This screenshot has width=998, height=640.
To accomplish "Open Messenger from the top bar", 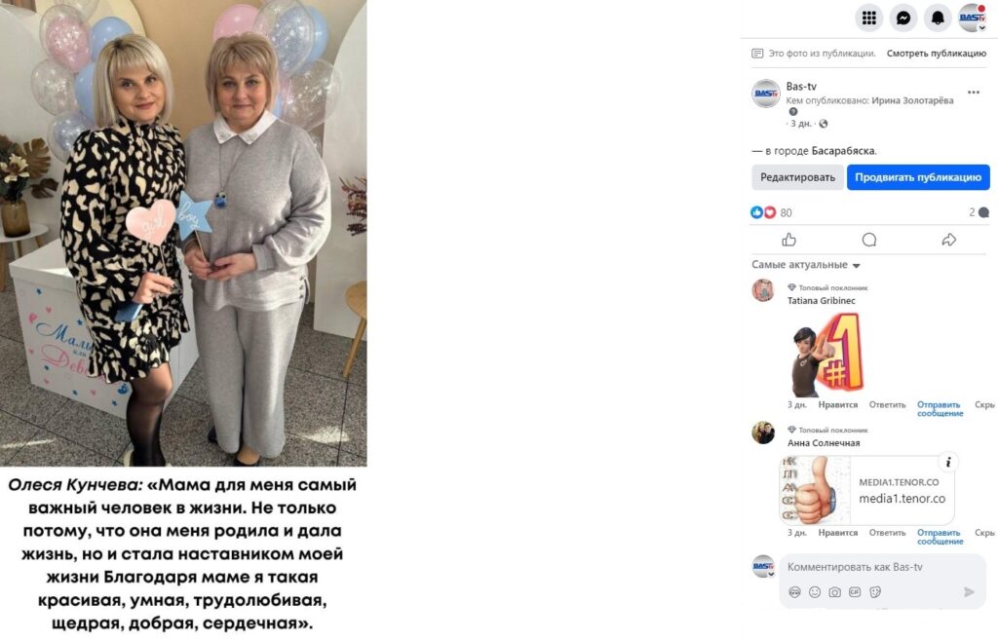I will point(903,18).
